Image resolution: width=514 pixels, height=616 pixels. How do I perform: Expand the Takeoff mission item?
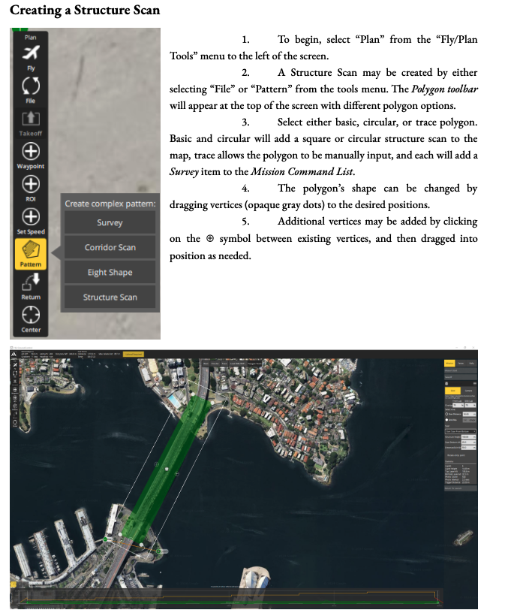(x=461, y=377)
